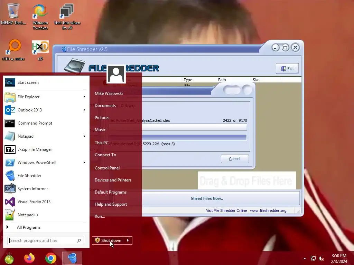This screenshot has height=265, width=354.
Task: Click the File Shredder disk logo
Action: tap(75, 67)
